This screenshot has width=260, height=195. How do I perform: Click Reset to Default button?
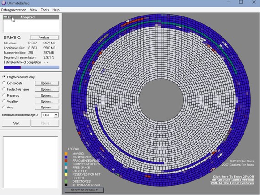84,190
